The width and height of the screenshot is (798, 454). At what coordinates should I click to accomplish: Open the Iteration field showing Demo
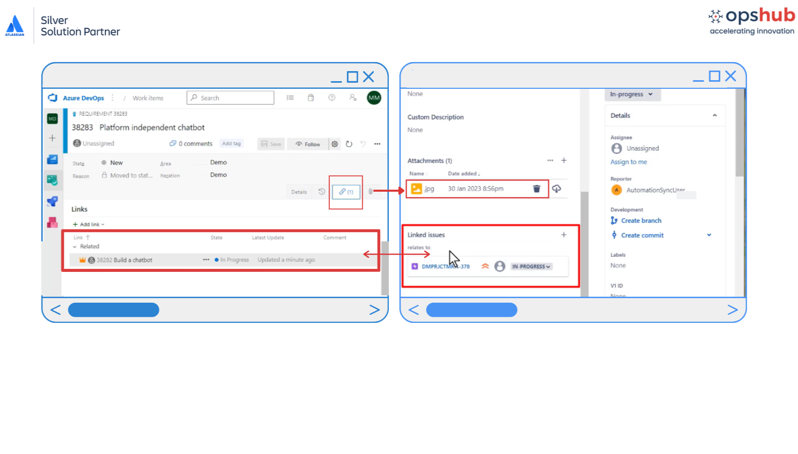(x=218, y=175)
